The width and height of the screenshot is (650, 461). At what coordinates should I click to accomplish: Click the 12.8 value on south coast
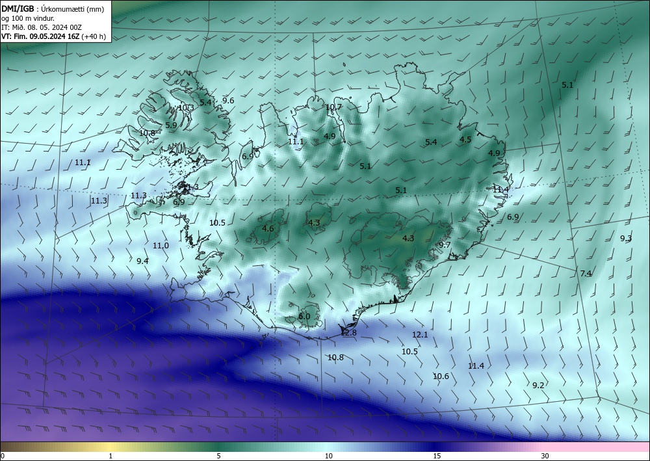348,332
